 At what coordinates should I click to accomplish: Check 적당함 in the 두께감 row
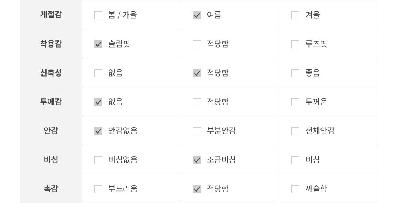[x=197, y=102]
